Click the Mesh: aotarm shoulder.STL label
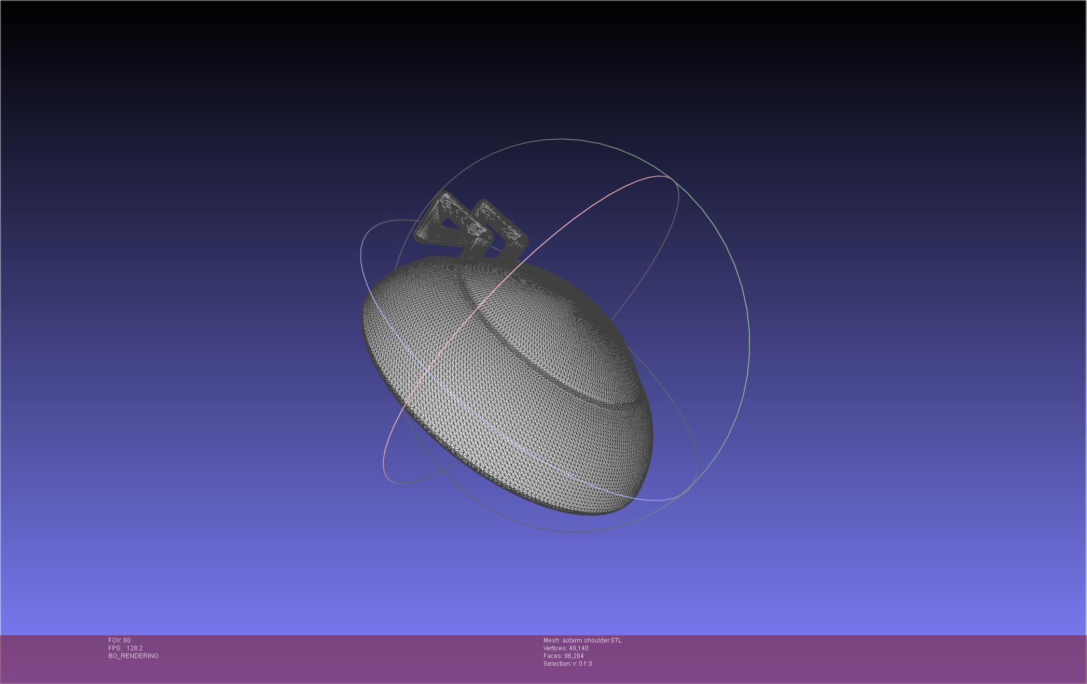 582,640
